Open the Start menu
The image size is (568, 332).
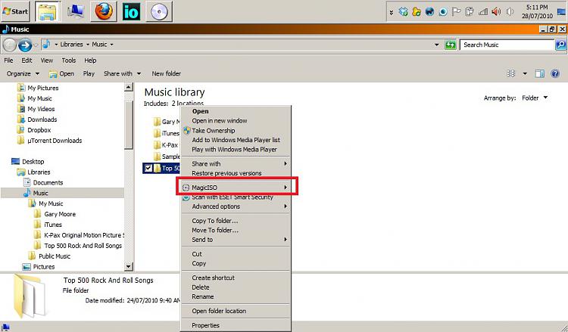tap(15, 11)
